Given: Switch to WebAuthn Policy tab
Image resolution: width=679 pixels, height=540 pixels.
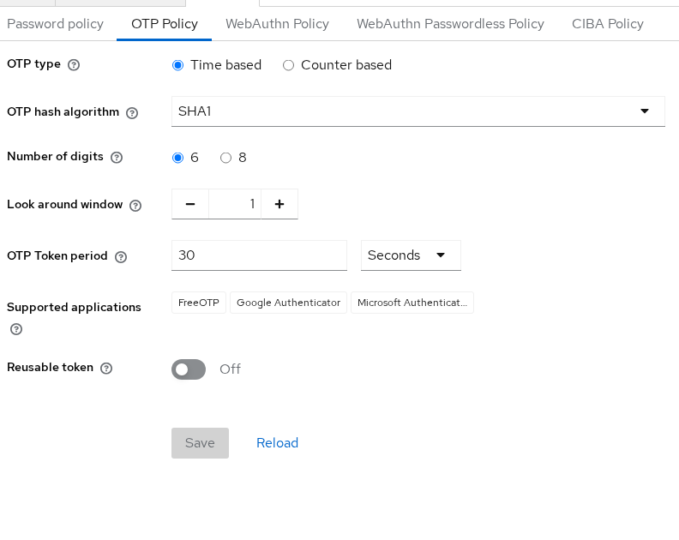Looking at the screenshot, I should 277,24.
